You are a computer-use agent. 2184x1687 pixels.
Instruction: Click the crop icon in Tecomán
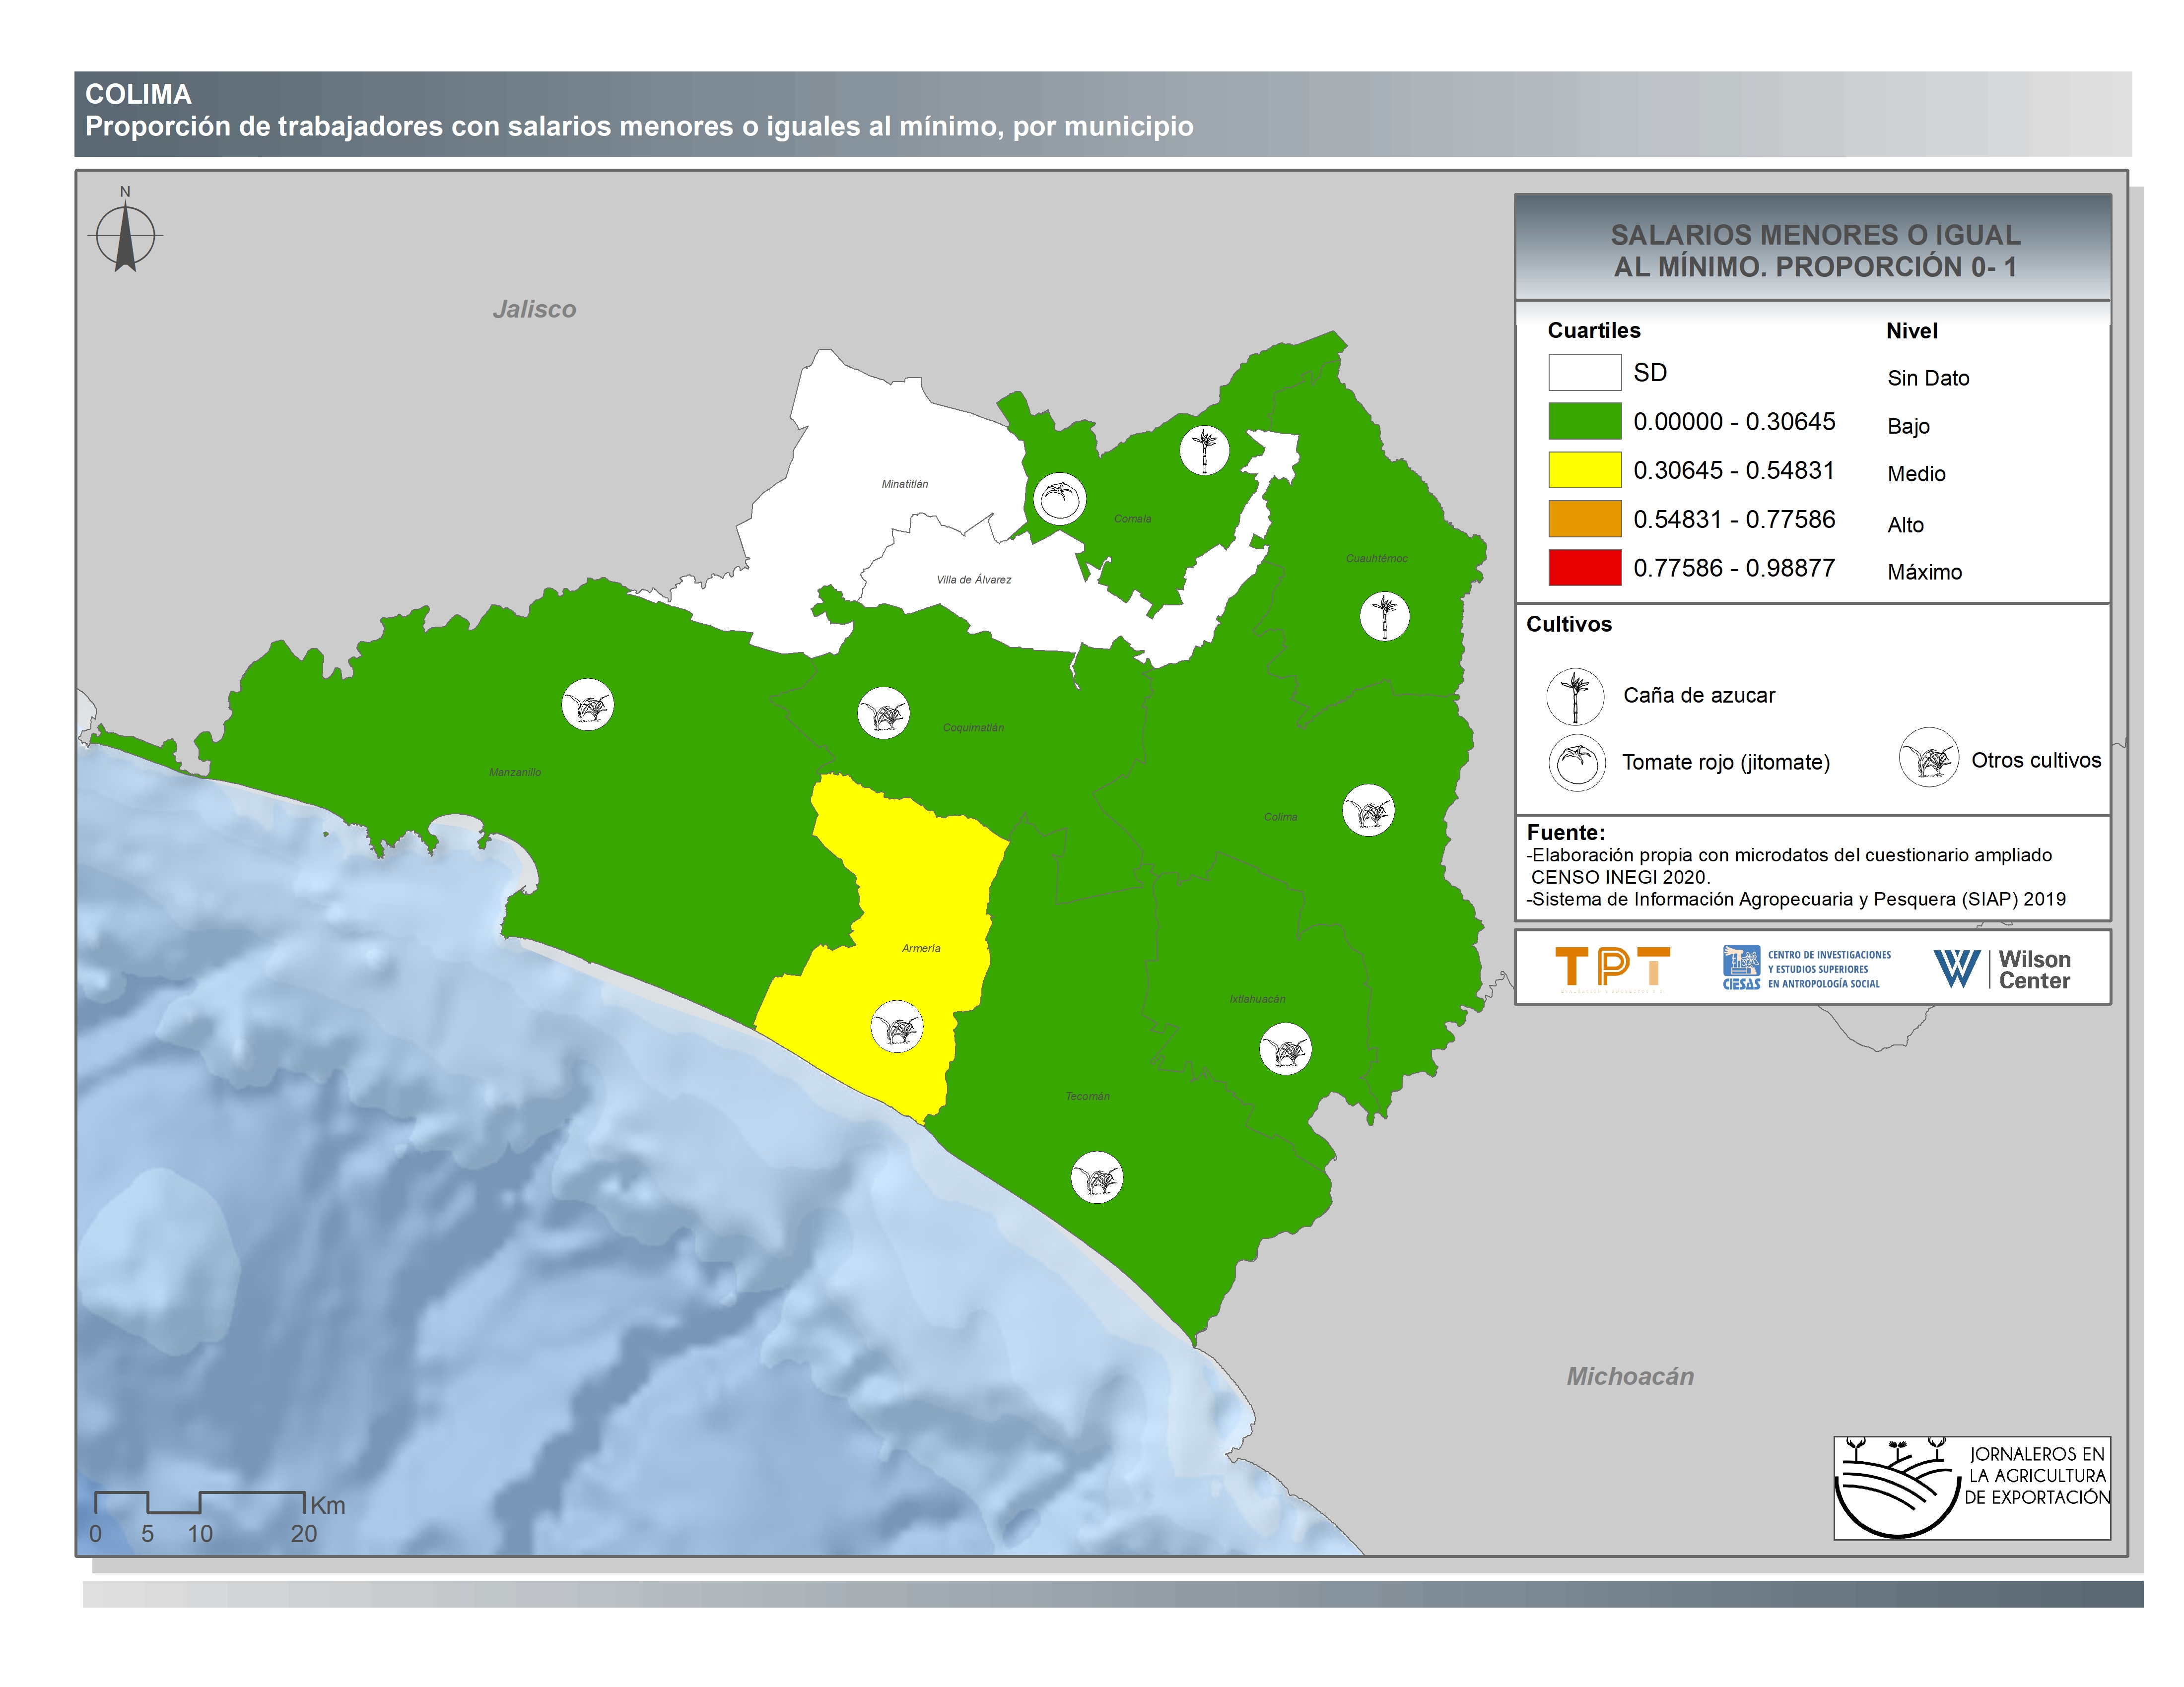pyautogui.click(x=1097, y=1177)
